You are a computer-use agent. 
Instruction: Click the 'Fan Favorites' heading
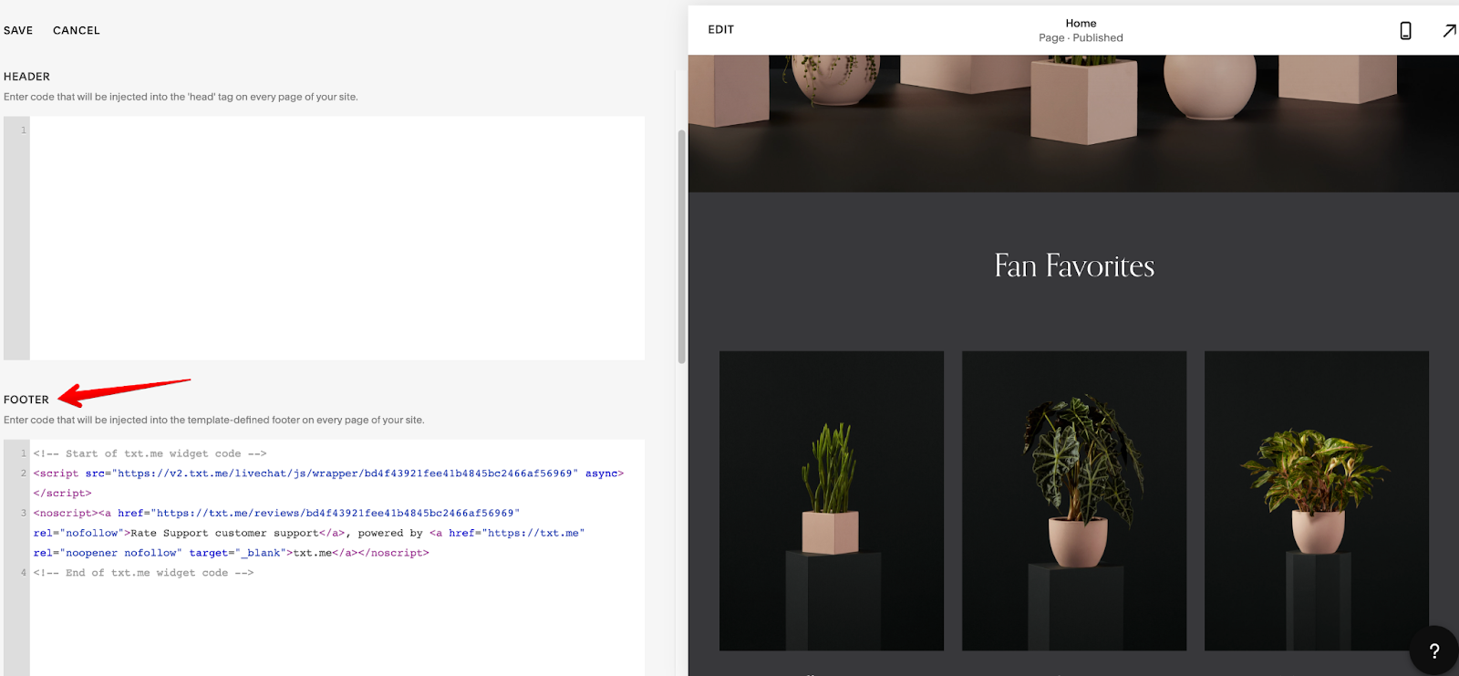1074,265
